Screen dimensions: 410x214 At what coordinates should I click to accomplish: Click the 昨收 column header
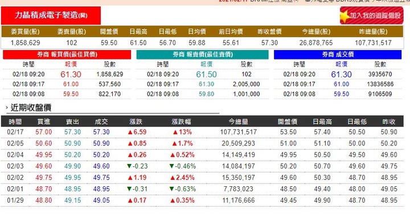[x=389, y=121]
